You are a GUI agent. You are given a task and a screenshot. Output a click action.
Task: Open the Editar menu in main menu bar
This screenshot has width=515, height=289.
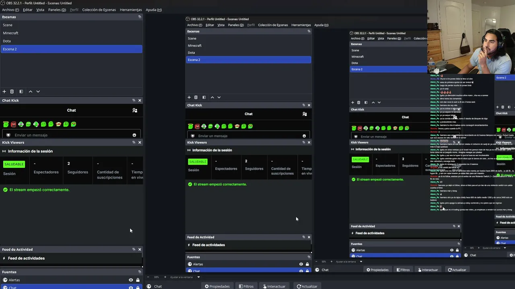pos(28,10)
